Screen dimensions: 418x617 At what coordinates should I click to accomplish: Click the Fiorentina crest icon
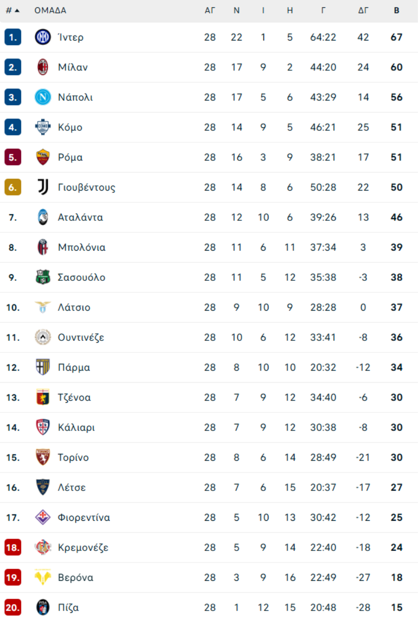(43, 517)
